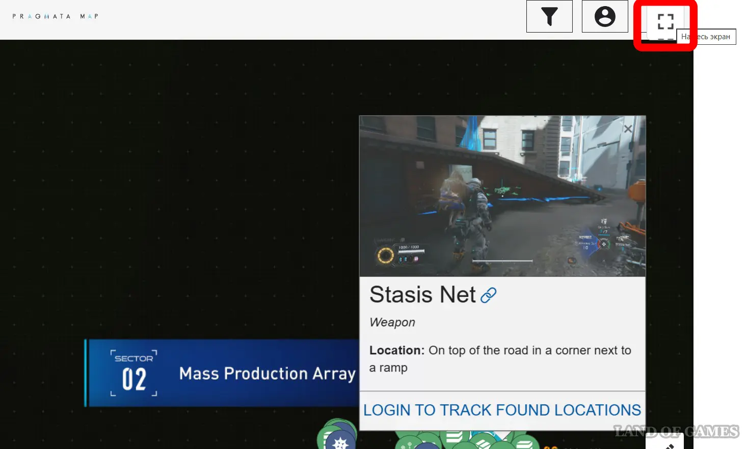The width and height of the screenshot is (747, 449).
Task: Enter fullscreen mode with the expand icon
Action: click(x=665, y=22)
